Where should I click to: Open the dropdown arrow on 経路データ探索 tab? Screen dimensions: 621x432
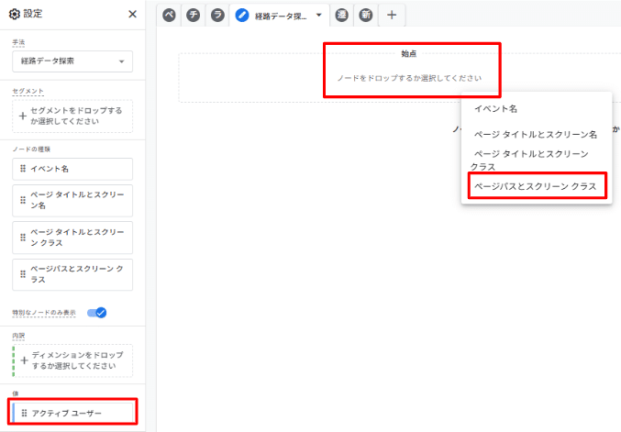[x=318, y=15]
